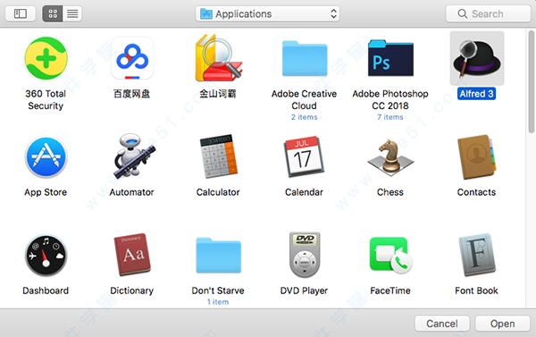This screenshot has width=536, height=337.
Task: Click the "百度网盘" name label
Action: (131, 94)
